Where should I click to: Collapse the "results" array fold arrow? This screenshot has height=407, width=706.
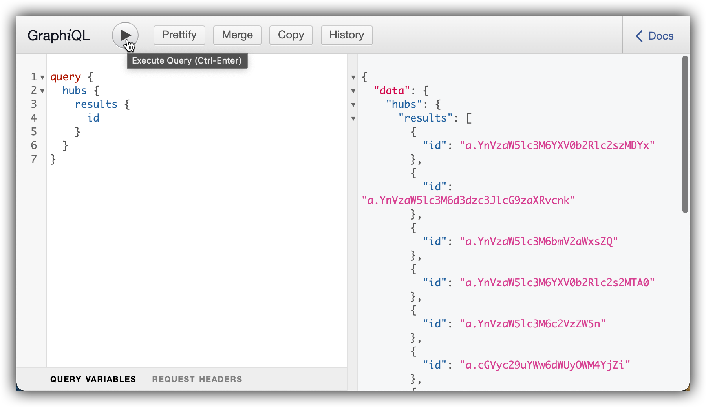(x=353, y=118)
